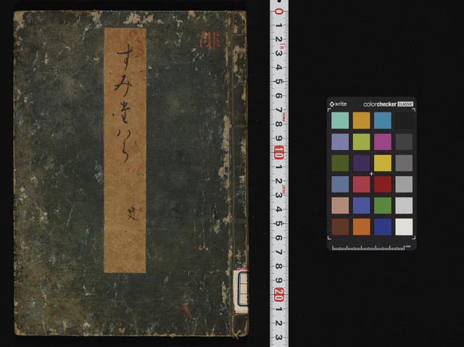Select the black patch on the color checker
Screen dimensions: 464x347
coord(404,120)
